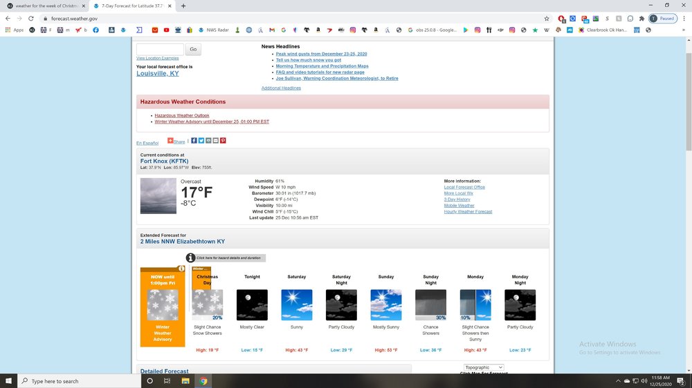Switch to the Christmas weather search tab
This screenshot has width=692, height=388.
[x=44, y=6]
